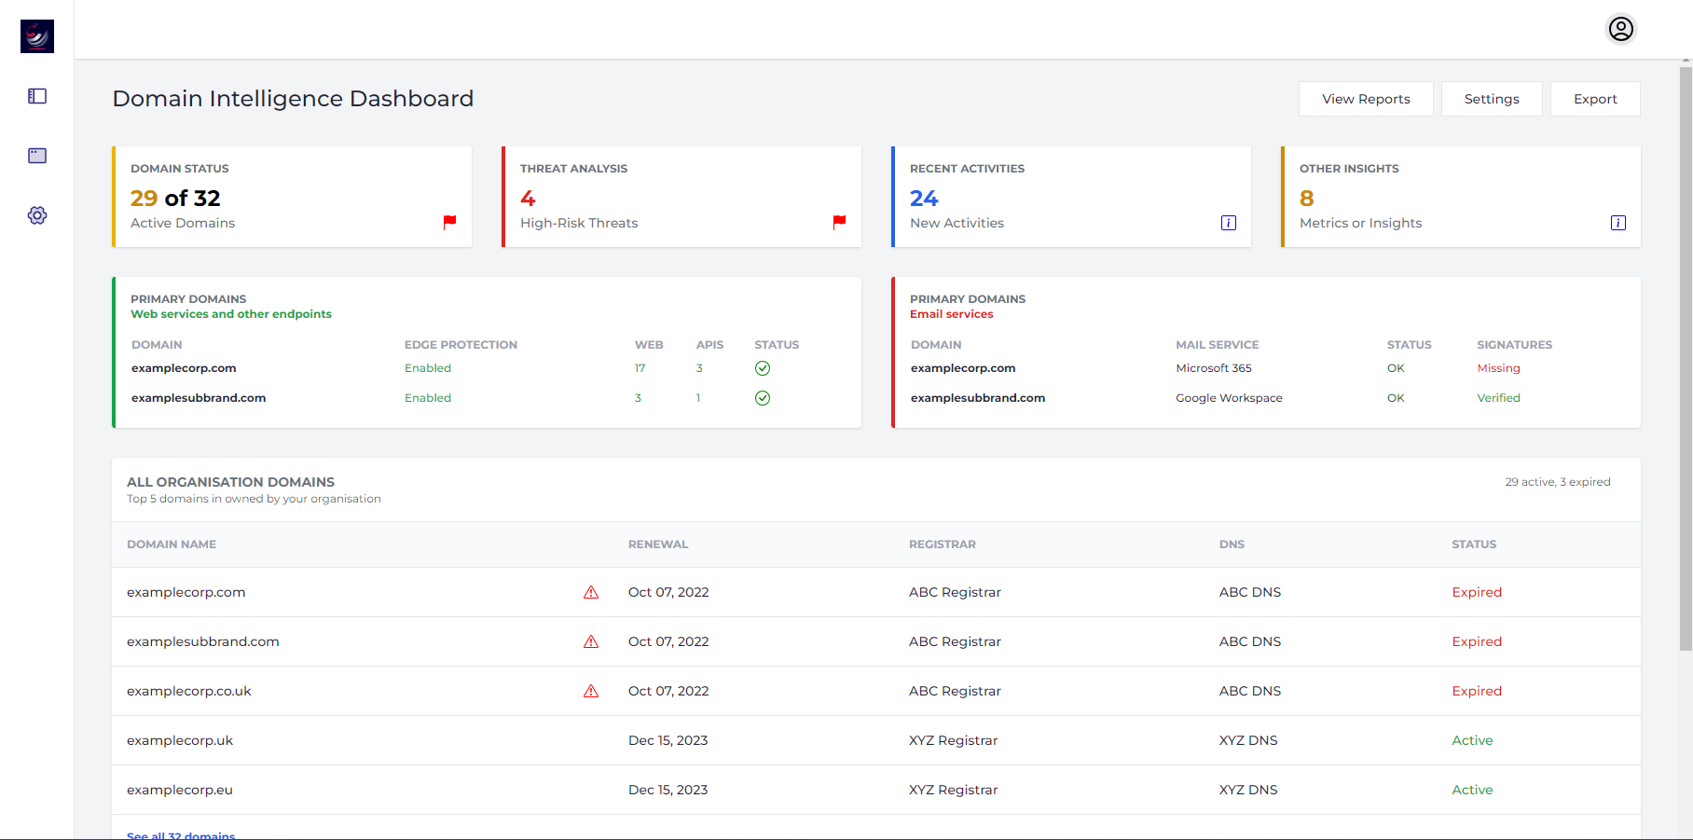Viewport: 1693px width, 840px height.
Task: Click the warning icon beside examplecorp.co.uk
Action: click(x=591, y=691)
